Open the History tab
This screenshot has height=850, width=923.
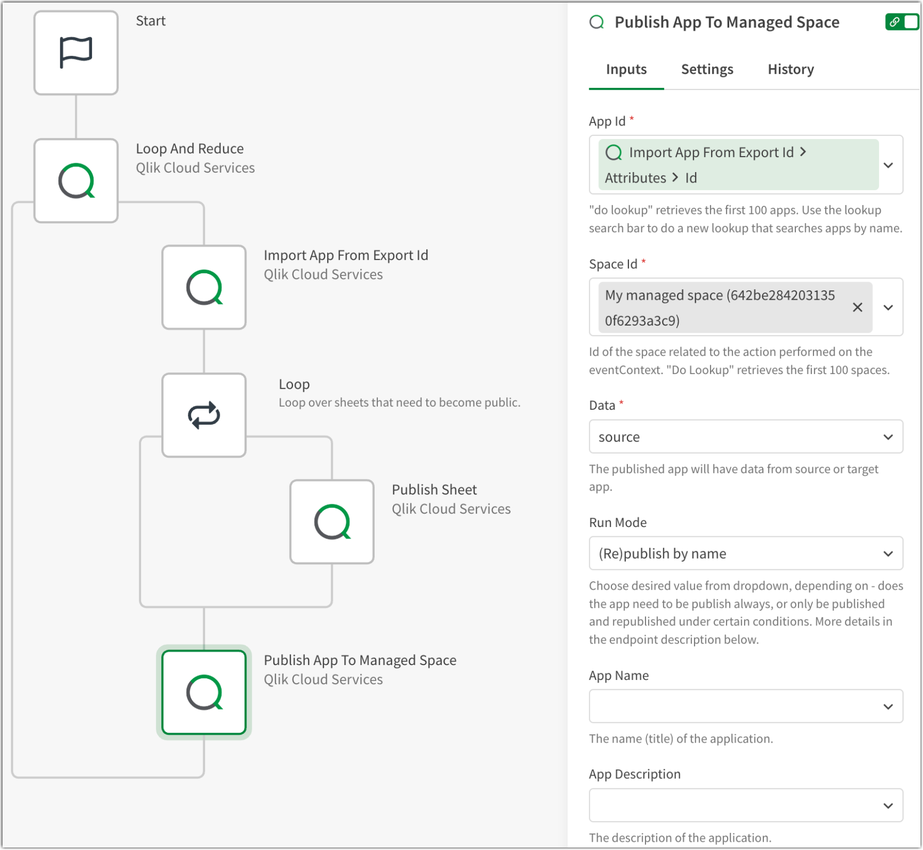790,69
